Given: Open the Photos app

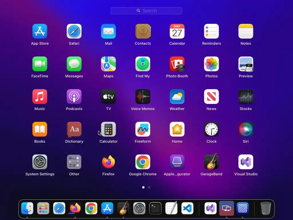Looking at the screenshot, I should point(211,64).
